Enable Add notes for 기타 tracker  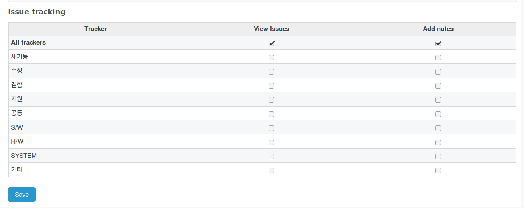438,170
